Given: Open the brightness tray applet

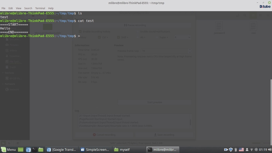Looking at the screenshot, I should 256,150.
